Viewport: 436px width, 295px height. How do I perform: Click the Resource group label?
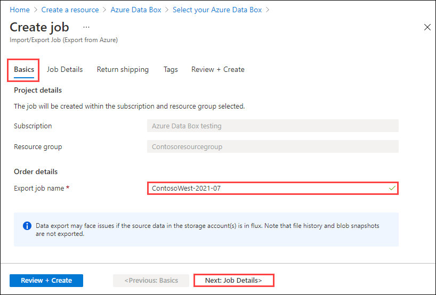[x=38, y=146]
